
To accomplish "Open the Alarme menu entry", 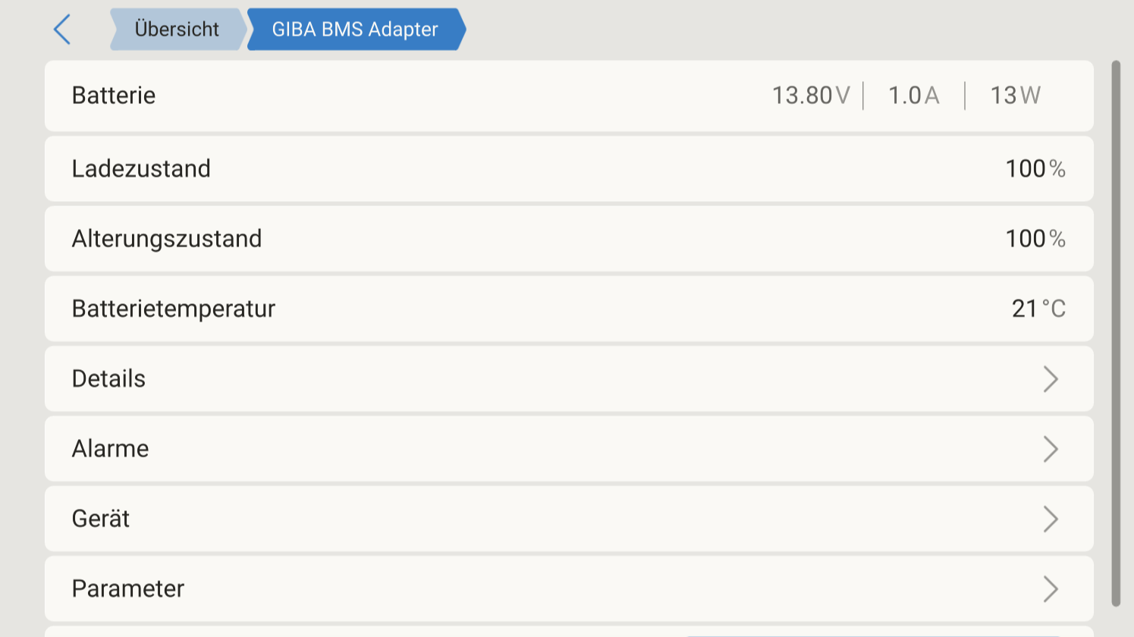I will point(569,449).
